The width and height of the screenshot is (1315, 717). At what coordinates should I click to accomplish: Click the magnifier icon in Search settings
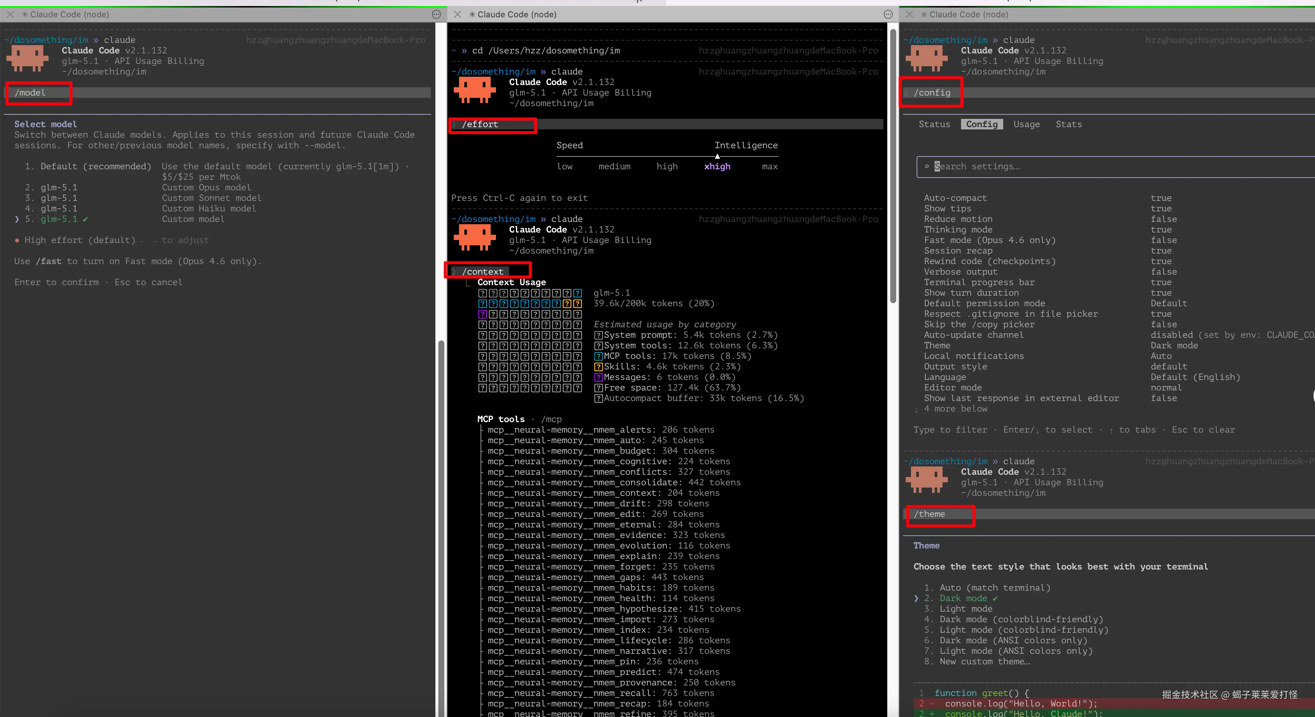click(926, 166)
